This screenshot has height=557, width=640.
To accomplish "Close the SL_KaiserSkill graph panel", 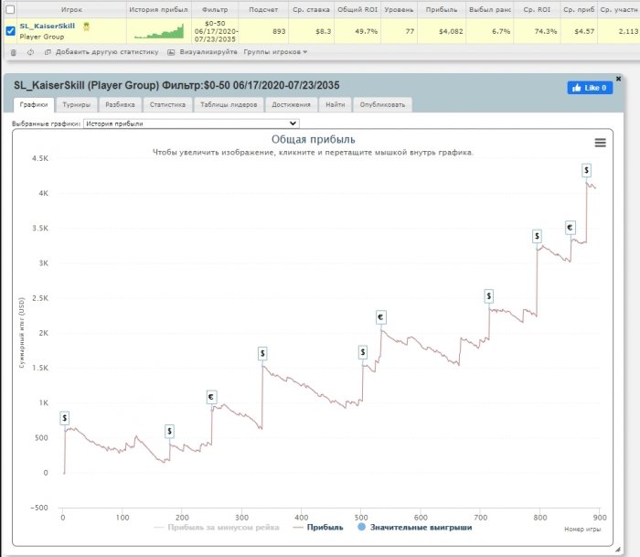I will pyautogui.click(x=618, y=79).
